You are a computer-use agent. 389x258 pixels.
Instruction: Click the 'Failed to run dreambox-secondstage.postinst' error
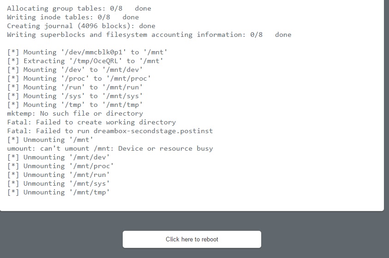[110, 131]
